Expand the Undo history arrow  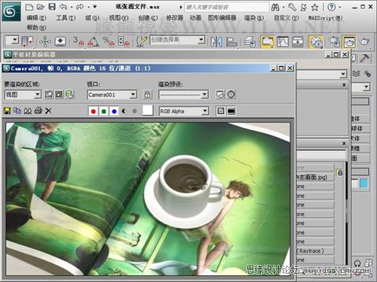click(x=72, y=7)
